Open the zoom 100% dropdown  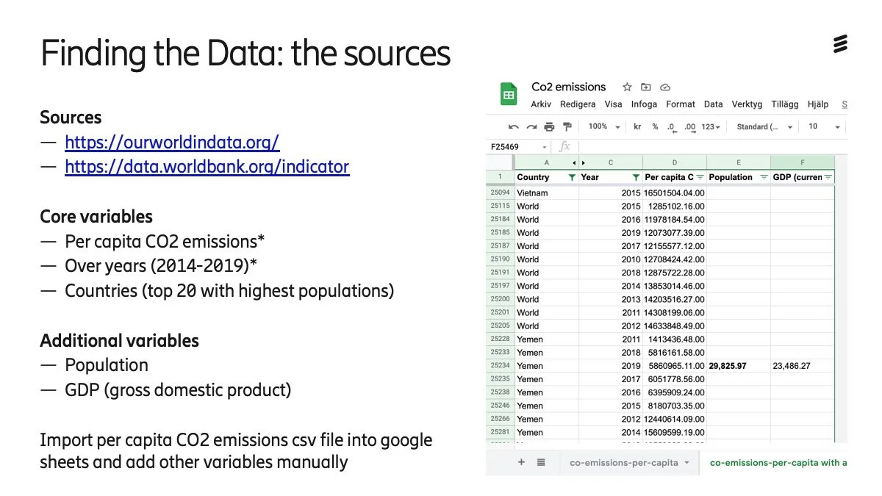coord(604,126)
